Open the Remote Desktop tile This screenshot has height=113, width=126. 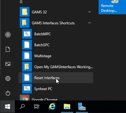click(112, 7)
